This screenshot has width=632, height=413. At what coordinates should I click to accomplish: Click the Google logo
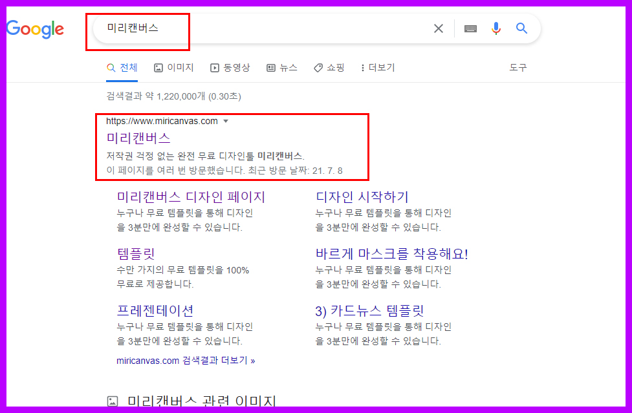pyautogui.click(x=35, y=29)
